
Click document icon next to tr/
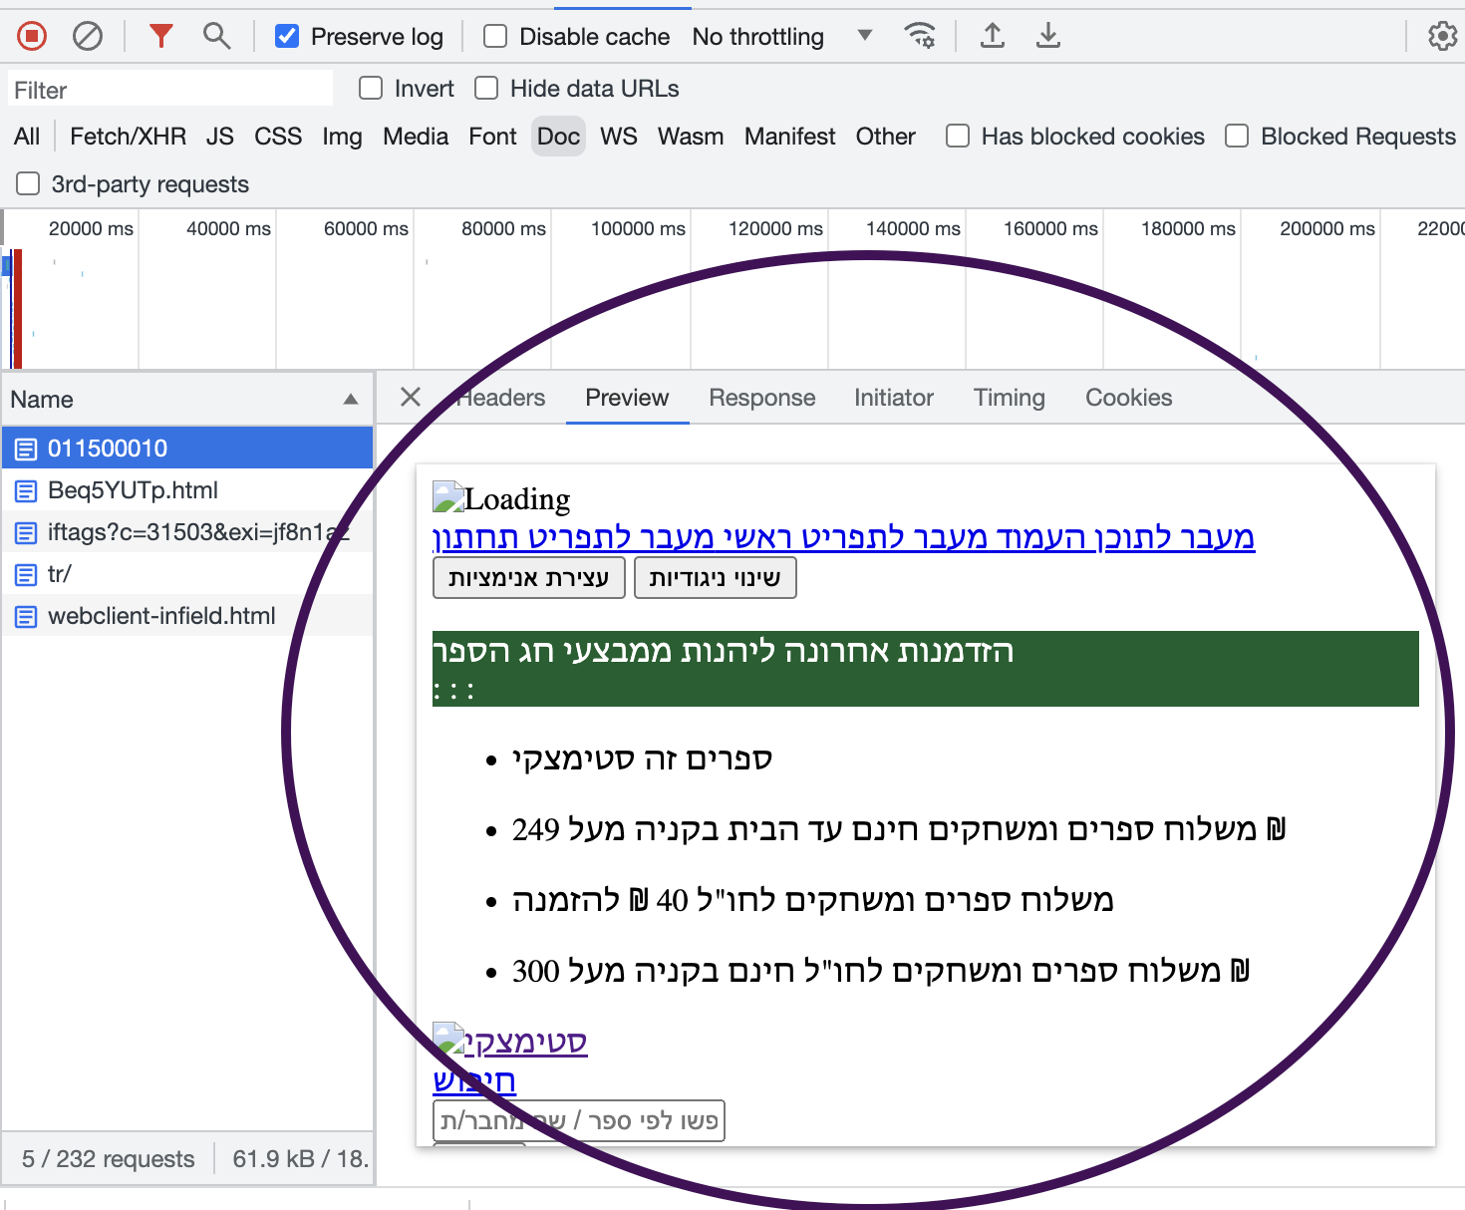tap(26, 574)
